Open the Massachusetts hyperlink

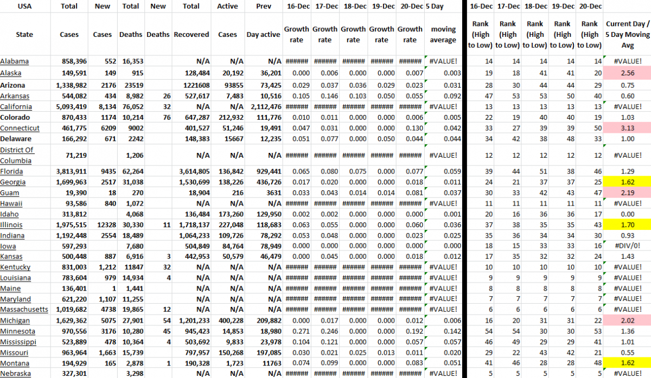[24, 310]
